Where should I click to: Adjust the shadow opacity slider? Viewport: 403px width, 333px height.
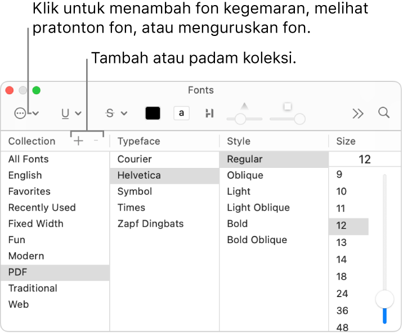(244, 118)
